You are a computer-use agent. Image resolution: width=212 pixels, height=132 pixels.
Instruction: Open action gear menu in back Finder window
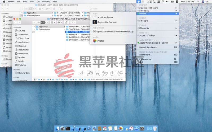[47, 9]
